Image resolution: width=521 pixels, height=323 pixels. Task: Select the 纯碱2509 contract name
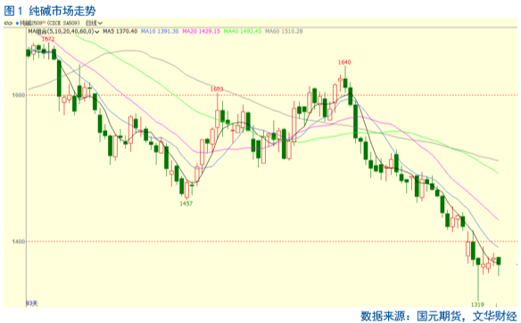(31, 23)
